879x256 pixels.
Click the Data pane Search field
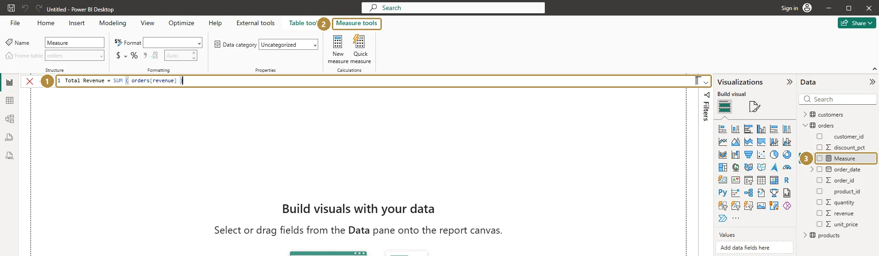(x=838, y=99)
